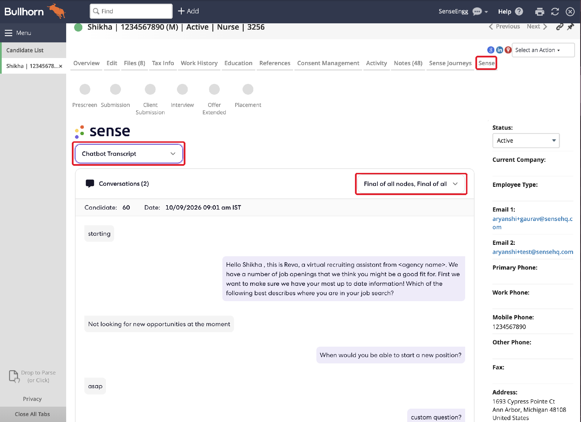This screenshot has height=422, width=581.
Task: Open the Status Active dropdown
Action: (x=526, y=140)
